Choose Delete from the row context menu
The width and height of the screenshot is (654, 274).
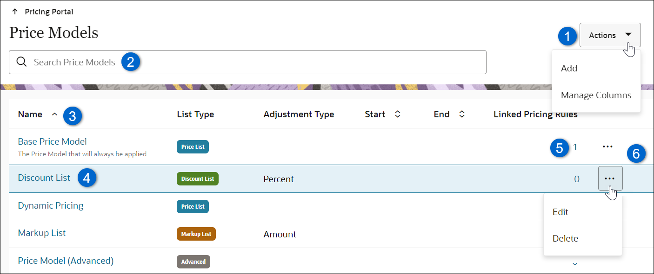pos(565,238)
